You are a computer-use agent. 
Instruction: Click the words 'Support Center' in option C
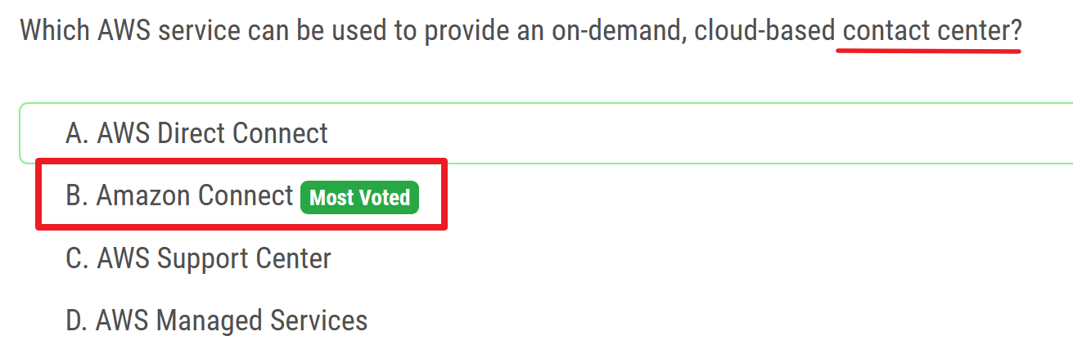click(244, 258)
